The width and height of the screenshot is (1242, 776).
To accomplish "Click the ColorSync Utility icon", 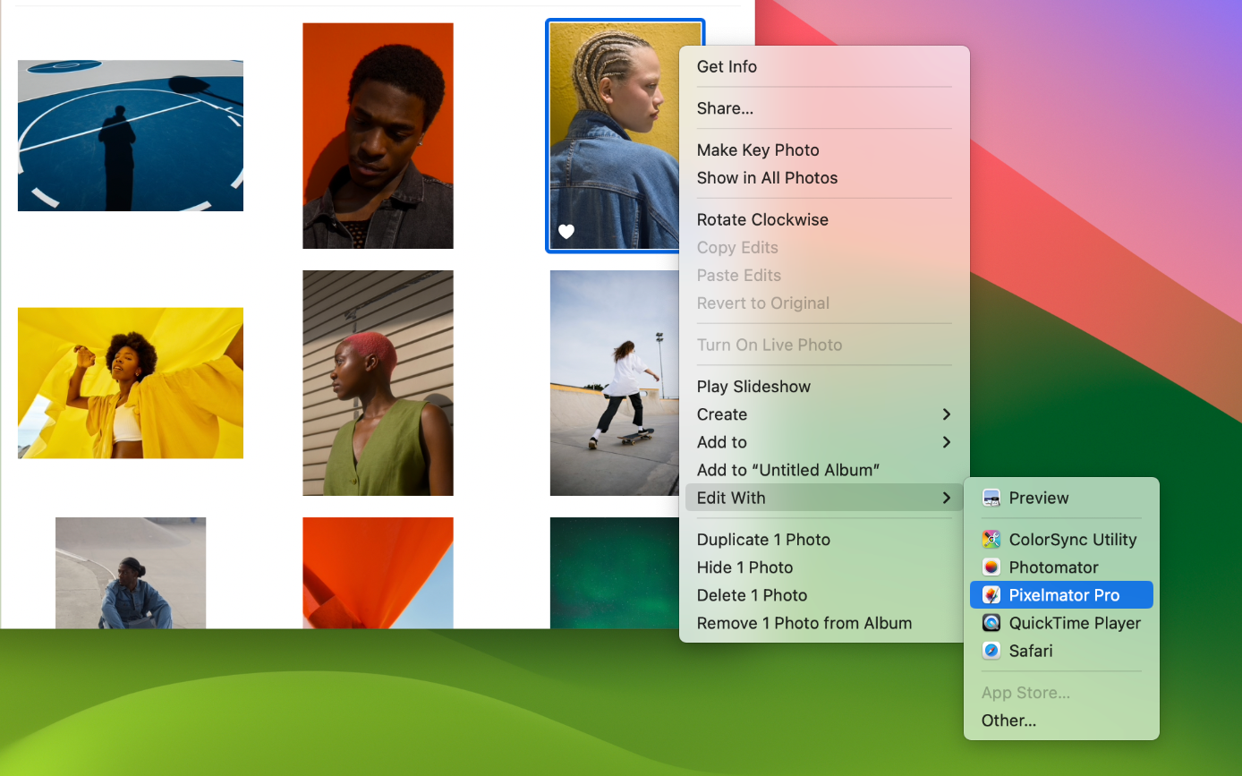I will [991, 540].
